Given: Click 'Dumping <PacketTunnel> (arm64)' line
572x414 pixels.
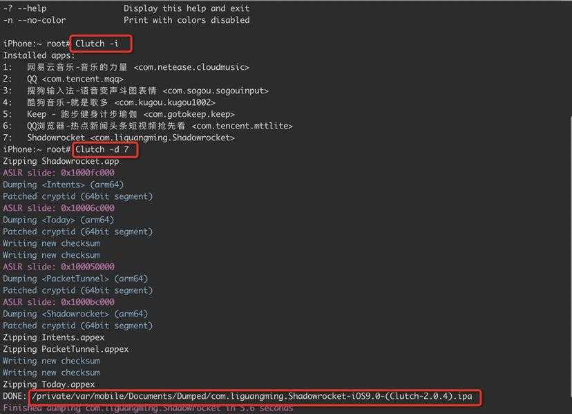Looking at the screenshot, I should point(75,279).
